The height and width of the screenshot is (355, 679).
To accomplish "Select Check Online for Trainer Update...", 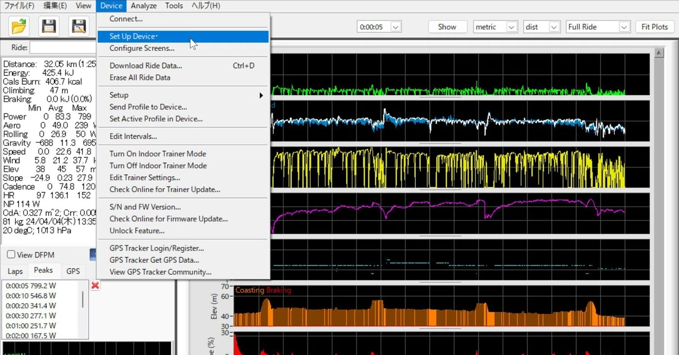I will (183, 189).
